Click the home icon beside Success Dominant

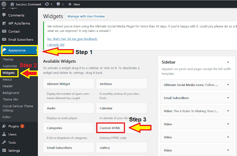click(x=12, y=4)
